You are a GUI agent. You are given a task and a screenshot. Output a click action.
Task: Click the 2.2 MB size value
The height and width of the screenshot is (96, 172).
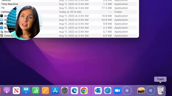click(x=107, y=28)
